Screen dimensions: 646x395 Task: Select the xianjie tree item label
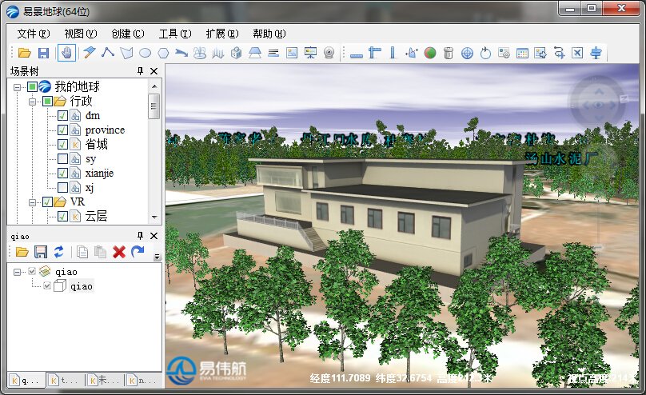[x=99, y=173]
